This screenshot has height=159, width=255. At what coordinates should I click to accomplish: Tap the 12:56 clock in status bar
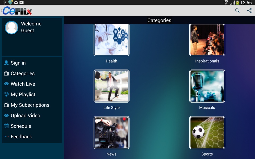tap(246, 2)
